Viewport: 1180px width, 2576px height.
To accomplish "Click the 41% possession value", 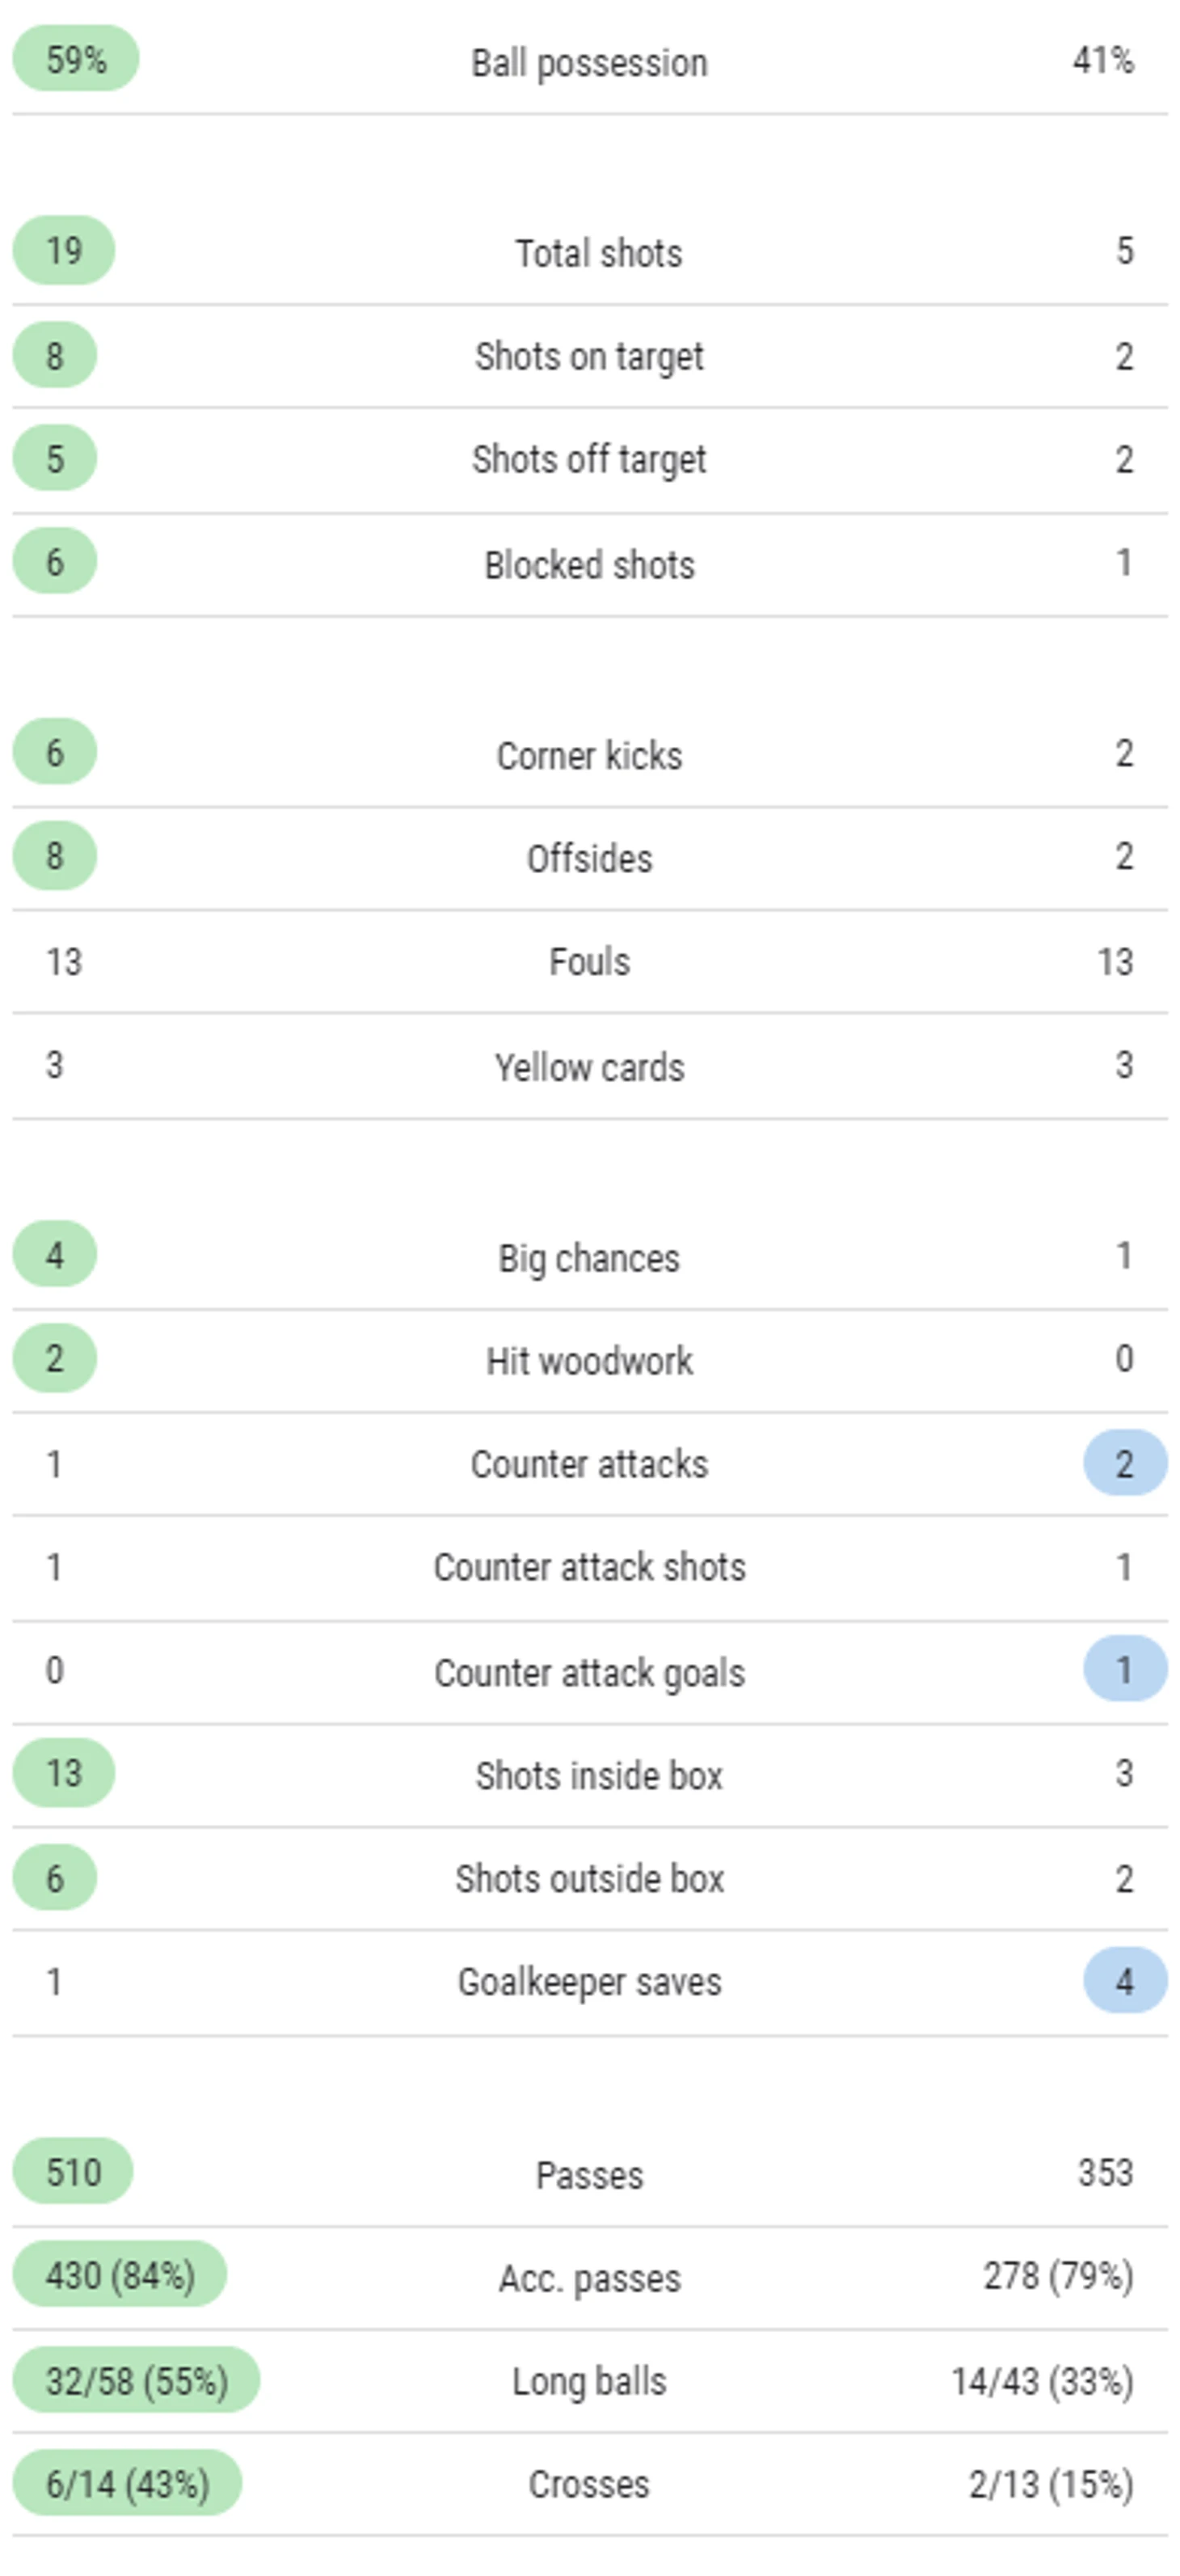I will tap(1103, 60).
